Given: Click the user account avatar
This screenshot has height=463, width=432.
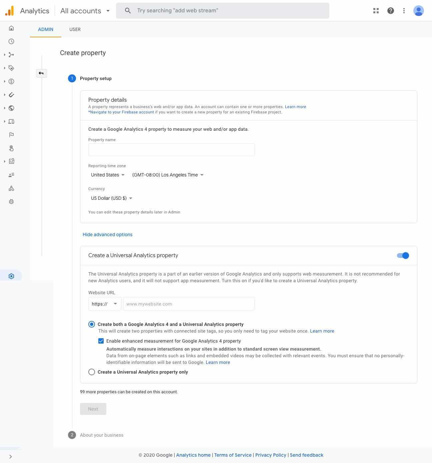Looking at the screenshot, I should tap(419, 11).
